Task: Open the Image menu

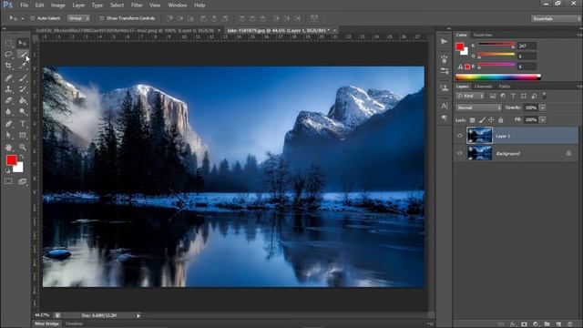Action: click(x=57, y=5)
